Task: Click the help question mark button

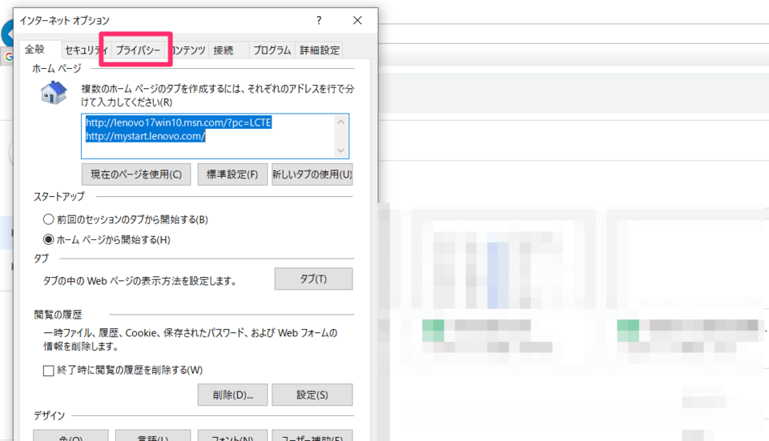Action: (x=319, y=20)
